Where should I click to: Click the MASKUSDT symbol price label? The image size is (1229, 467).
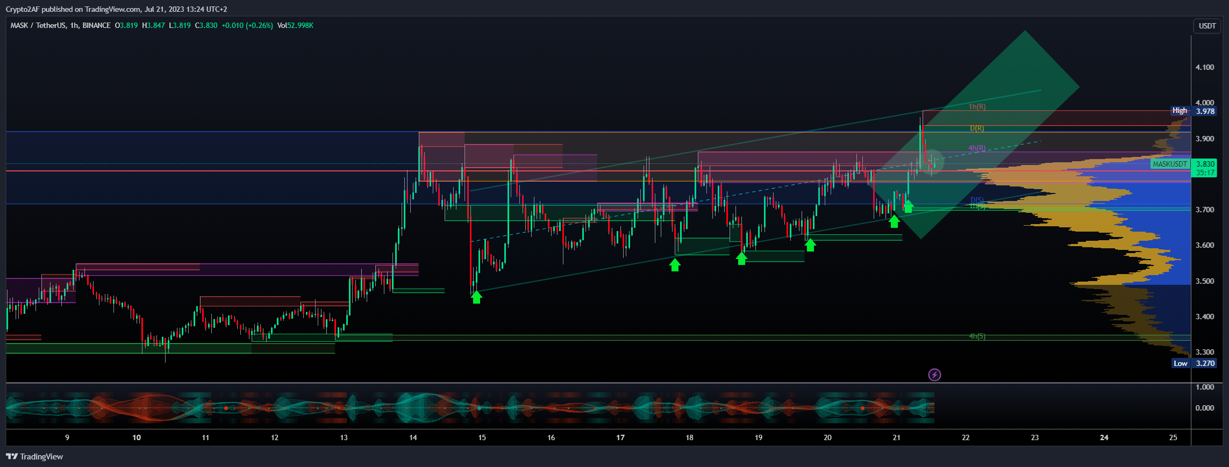click(1169, 164)
